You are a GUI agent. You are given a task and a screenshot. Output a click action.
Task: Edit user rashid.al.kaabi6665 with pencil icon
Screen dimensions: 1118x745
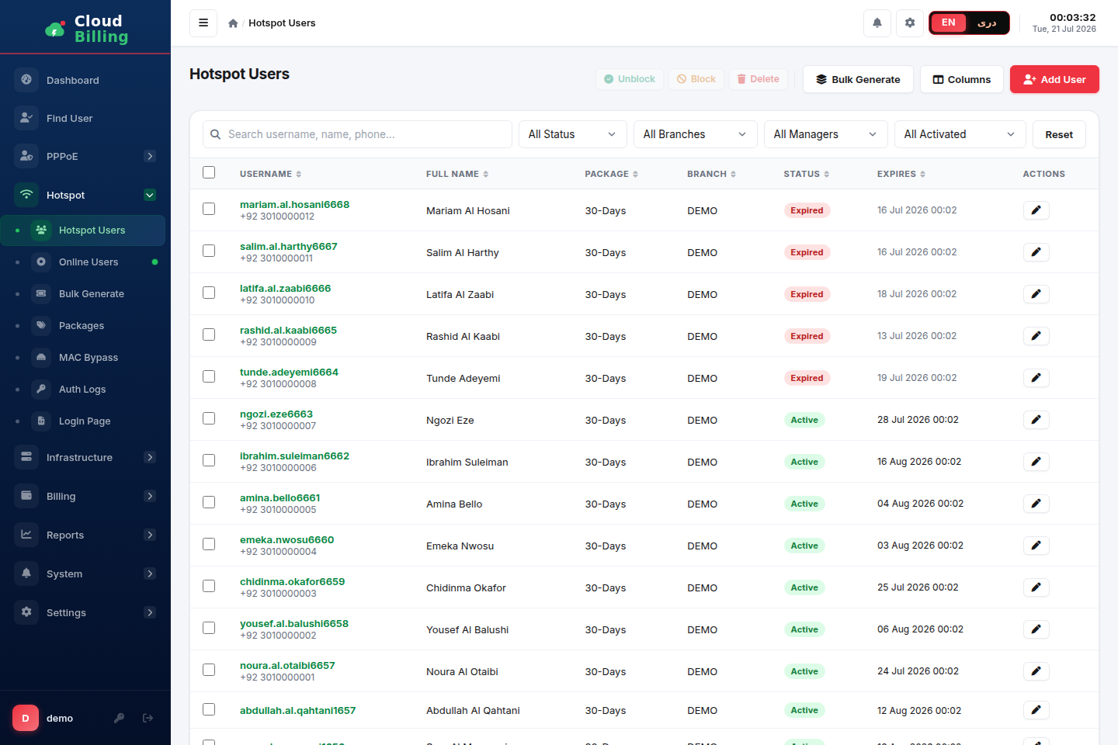1036,336
